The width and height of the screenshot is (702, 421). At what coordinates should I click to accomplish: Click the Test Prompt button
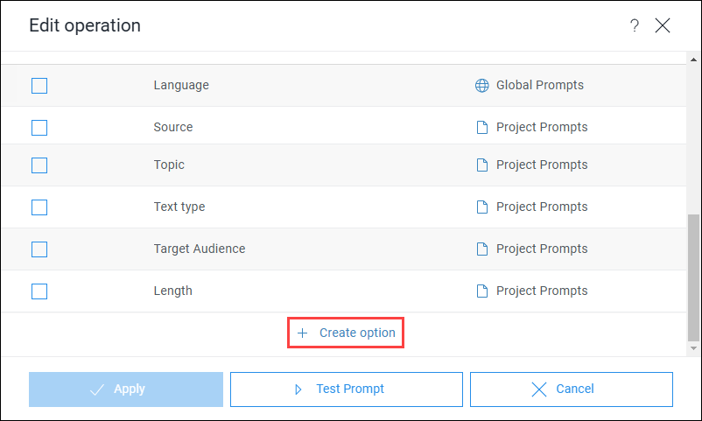pos(347,389)
